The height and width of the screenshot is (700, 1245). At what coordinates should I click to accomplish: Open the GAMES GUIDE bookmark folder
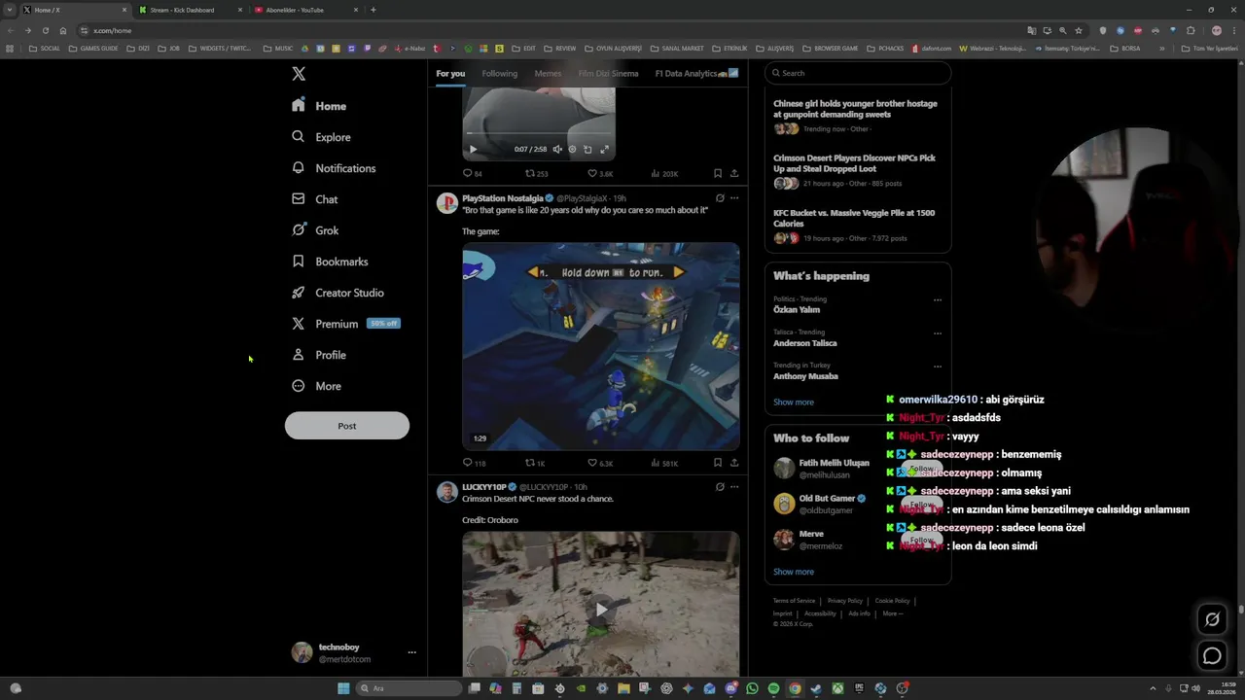click(92, 49)
